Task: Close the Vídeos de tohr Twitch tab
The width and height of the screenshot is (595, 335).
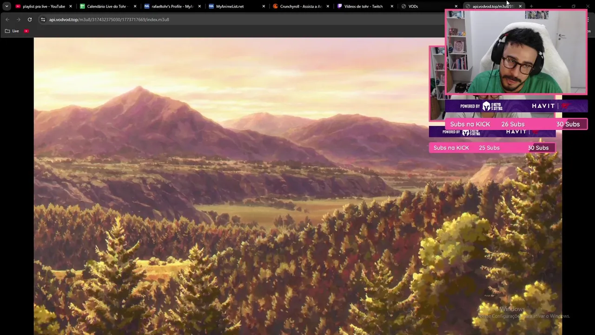Action: click(x=392, y=7)
